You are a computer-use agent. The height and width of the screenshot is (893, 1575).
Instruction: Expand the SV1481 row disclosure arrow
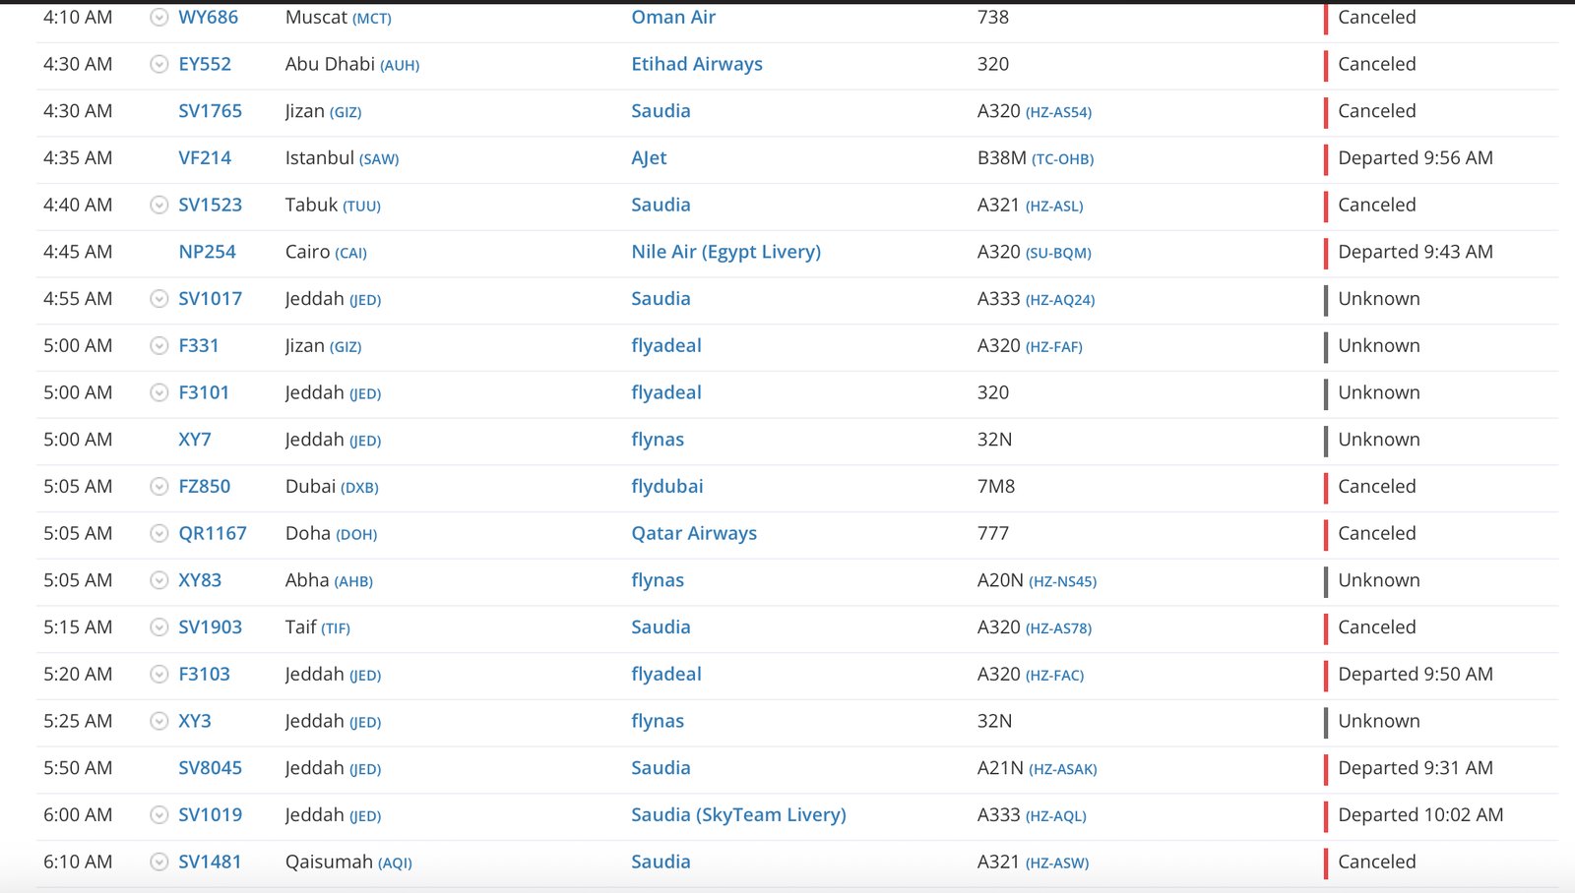pyautogui.click(x=158, y=863)
